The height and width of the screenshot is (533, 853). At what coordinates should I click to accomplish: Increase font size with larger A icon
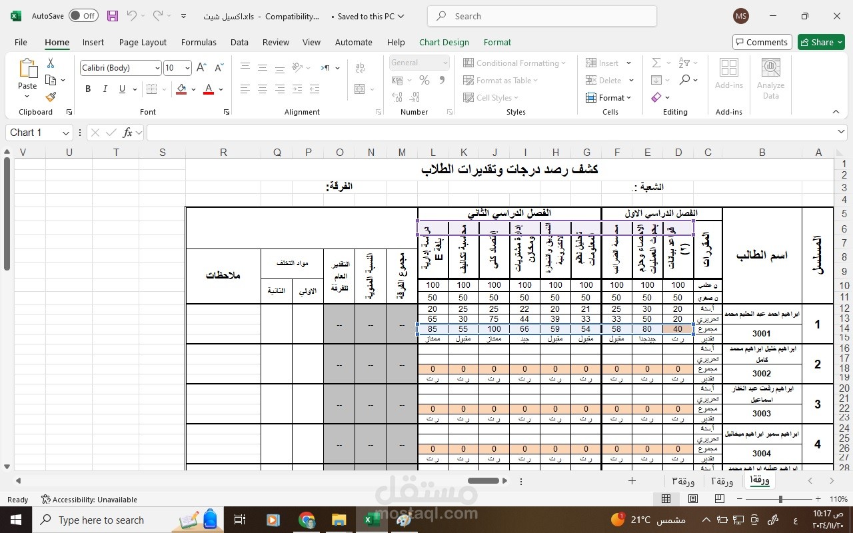[202, 68]
